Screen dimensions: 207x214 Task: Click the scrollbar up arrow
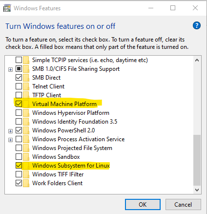[197, 60]
